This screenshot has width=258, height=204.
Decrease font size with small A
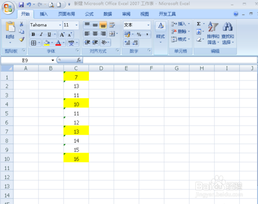coord(70,34)
